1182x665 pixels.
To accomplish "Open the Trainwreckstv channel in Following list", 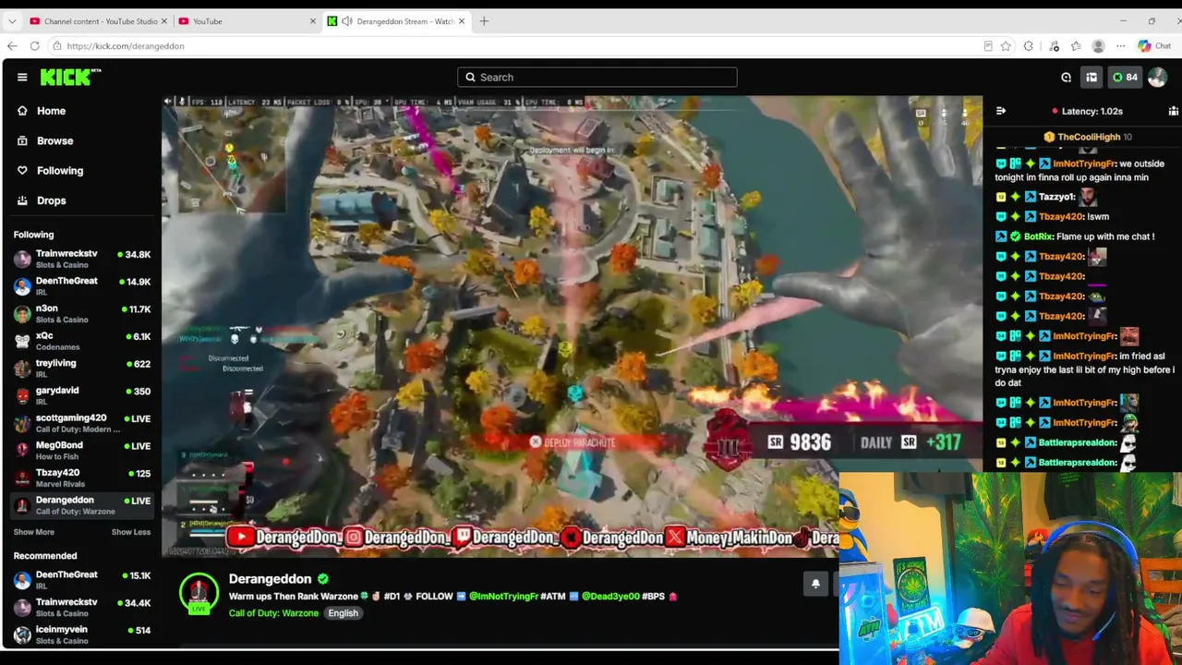I will tap(81, 259).
